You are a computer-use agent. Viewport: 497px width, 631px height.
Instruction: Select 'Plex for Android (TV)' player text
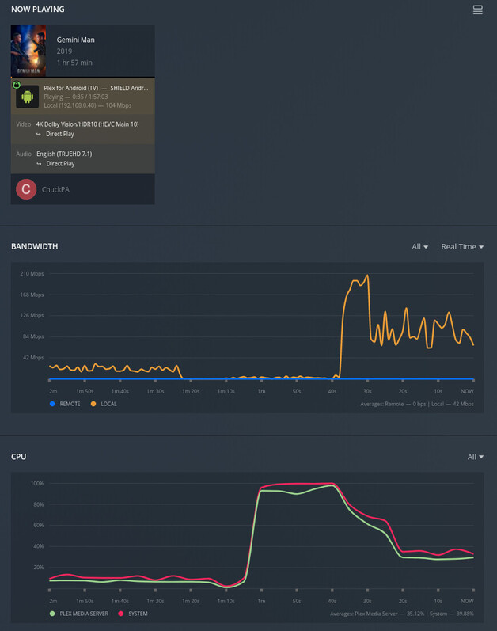[70, 88]
